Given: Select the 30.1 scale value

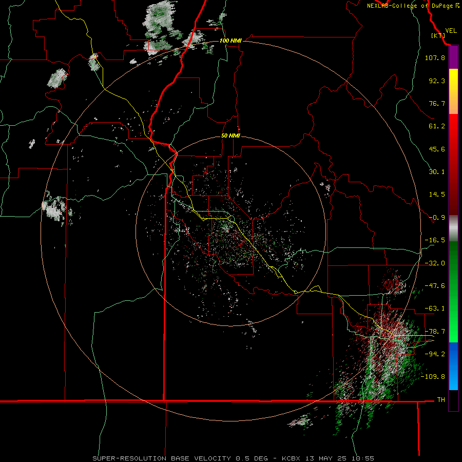Looking at the screenshot, I should (437, 172).
